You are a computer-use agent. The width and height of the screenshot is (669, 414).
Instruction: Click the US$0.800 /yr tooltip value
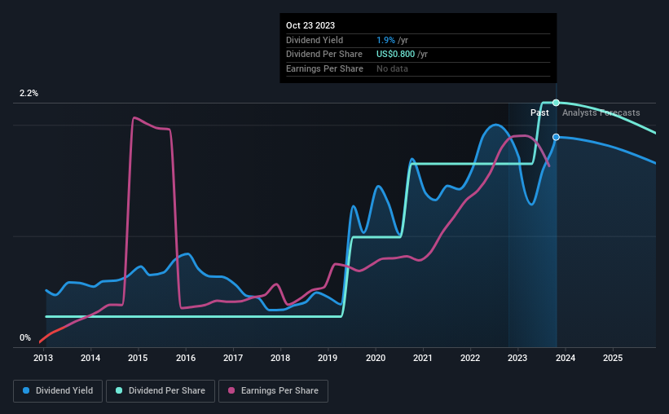(x=402, y=55)
